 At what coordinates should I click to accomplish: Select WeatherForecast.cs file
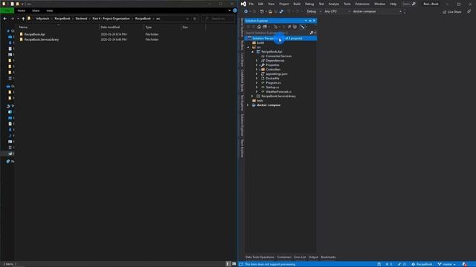click(x=278, y=92)
